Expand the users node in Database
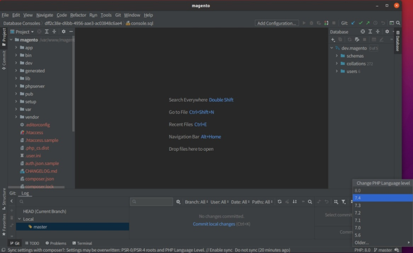 pos(337,71)
